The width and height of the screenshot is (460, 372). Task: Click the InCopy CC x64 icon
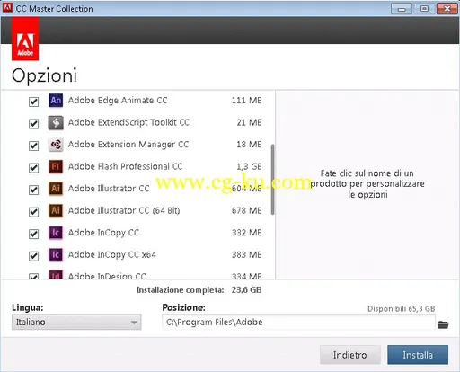click(56, 255)
